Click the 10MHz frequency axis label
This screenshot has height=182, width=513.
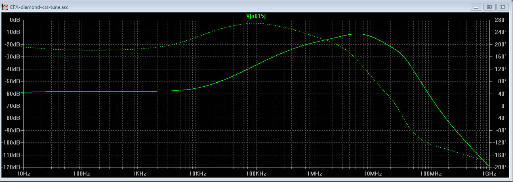(372, 174)
